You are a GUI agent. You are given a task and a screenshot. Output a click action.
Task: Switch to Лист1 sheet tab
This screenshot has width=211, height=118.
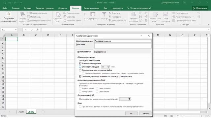[21, 112]
